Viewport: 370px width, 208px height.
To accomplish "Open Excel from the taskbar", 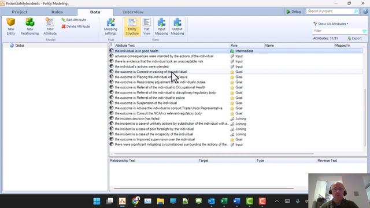I will coord(224,201).
